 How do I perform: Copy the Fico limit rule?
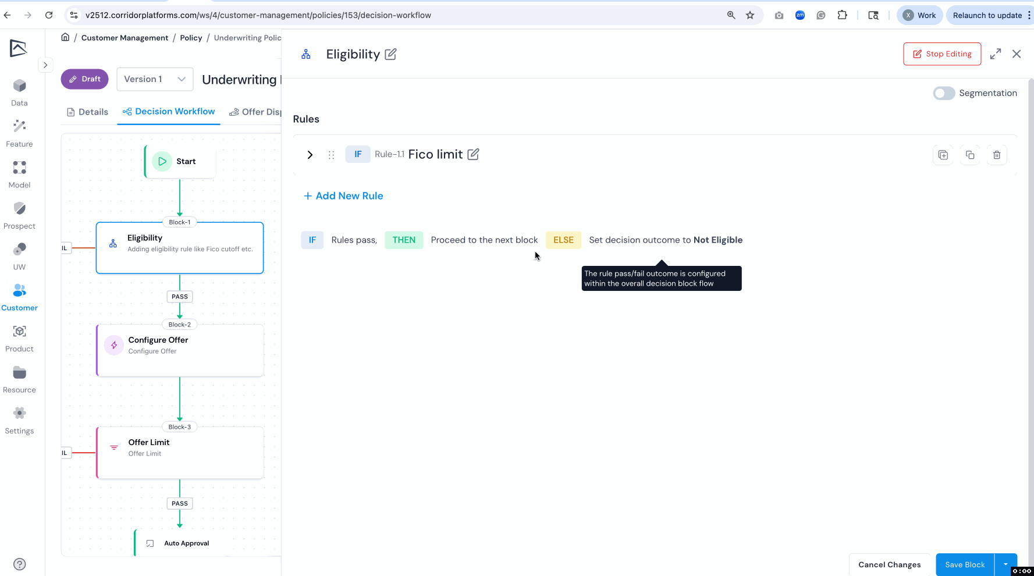pyautogui.click(x=969, y=155)
